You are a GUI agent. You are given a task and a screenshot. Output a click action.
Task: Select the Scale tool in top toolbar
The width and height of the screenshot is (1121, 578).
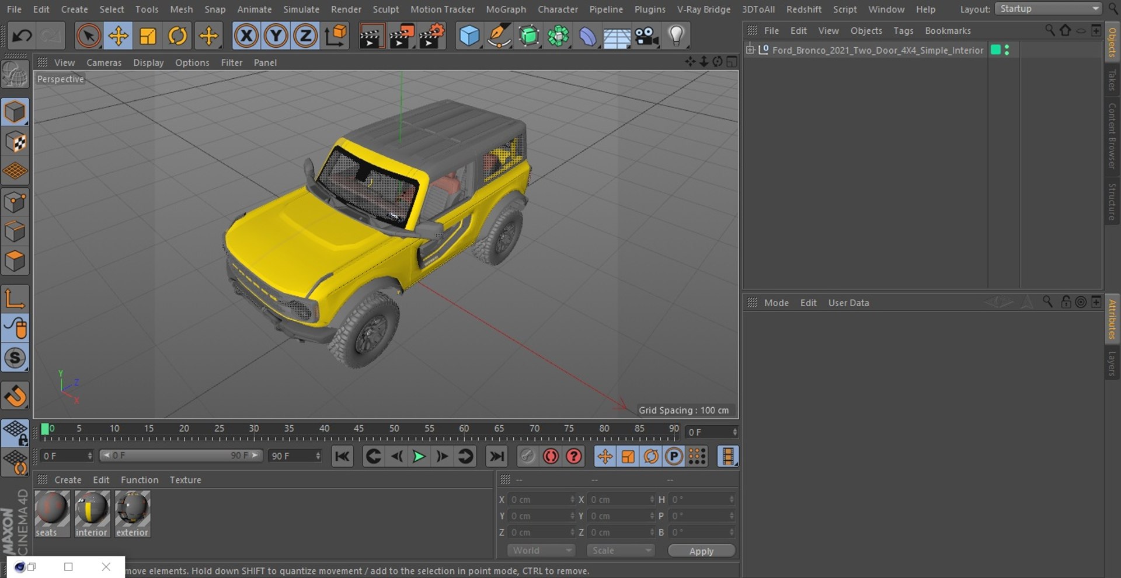coord(148,36)
